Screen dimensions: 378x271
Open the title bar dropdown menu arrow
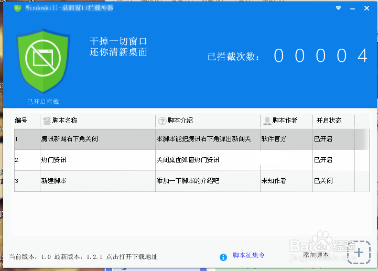pos(338,8)
